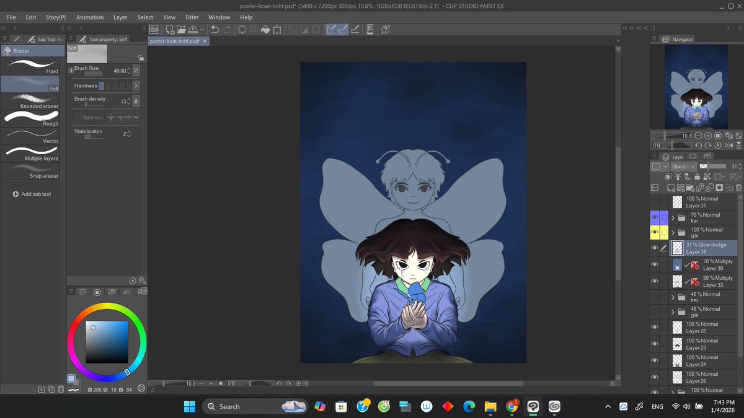
Task: Toggle Snap to Ruler icon
Action: point(332,29)
